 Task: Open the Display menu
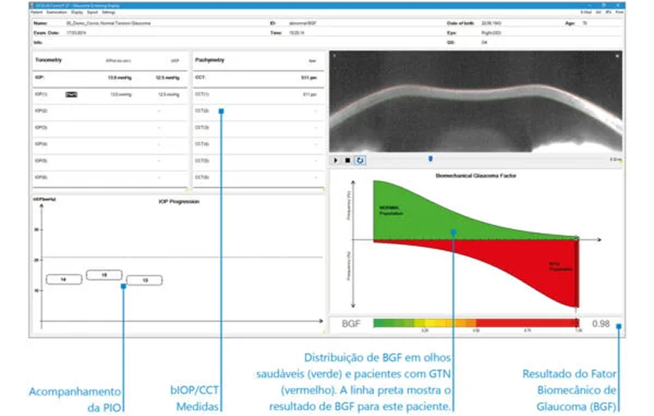tap(77, 13)
